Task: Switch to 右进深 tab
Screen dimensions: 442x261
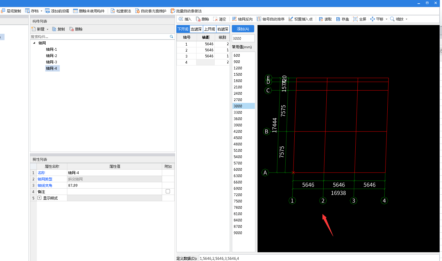Action: click(223, 29)
